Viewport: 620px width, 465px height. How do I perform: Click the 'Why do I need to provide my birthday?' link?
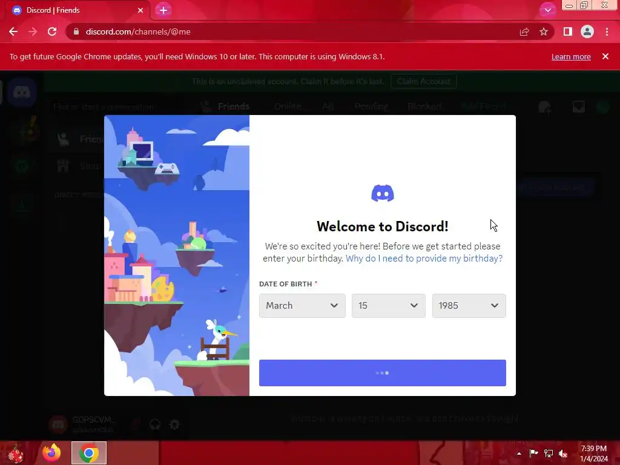point(424,258)
